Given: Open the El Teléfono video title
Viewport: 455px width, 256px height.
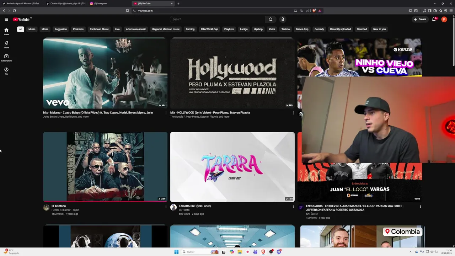Looking at the screenshot, I should pyautogui.click(x=59, y=206).
